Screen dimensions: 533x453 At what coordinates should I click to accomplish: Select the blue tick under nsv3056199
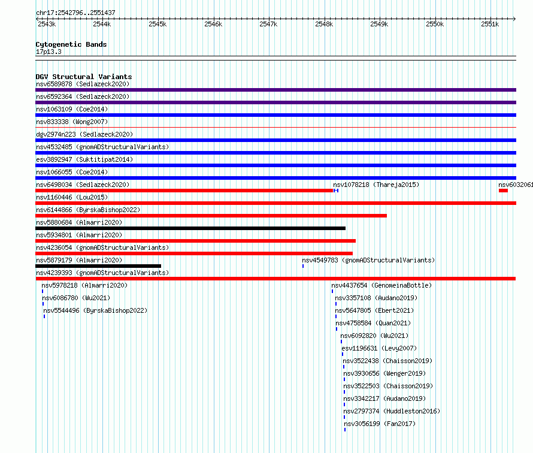(345, 430)
